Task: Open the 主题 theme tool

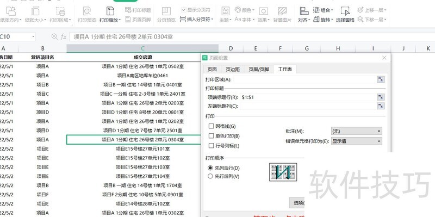Action: [x=225, y=15]
